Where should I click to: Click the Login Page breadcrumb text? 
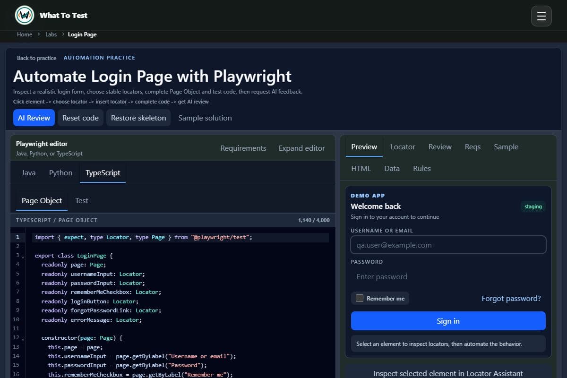point(82,34)
